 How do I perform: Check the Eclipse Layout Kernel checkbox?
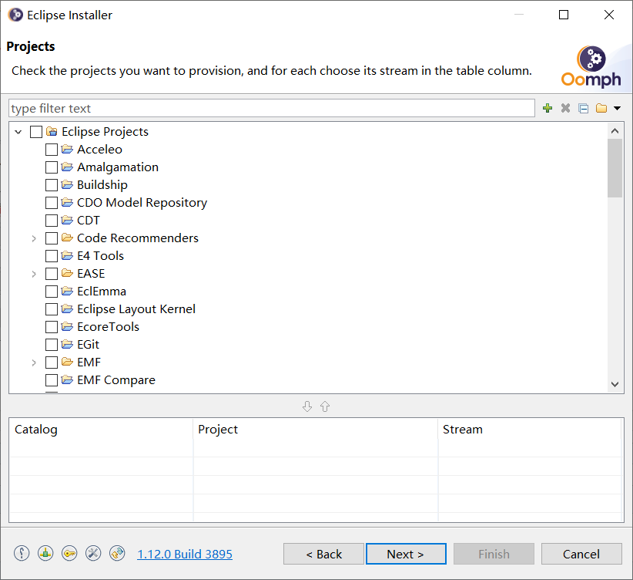click(x=52, y=309)
